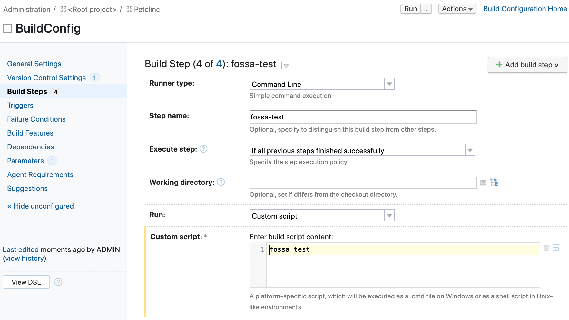Click the Root project grid icon in breadcrumb
The image size is (569, 320).
click(x=63, y=9)
